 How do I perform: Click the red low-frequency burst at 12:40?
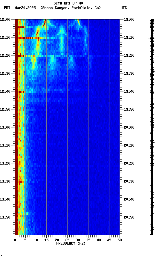(x=22, y=92)
